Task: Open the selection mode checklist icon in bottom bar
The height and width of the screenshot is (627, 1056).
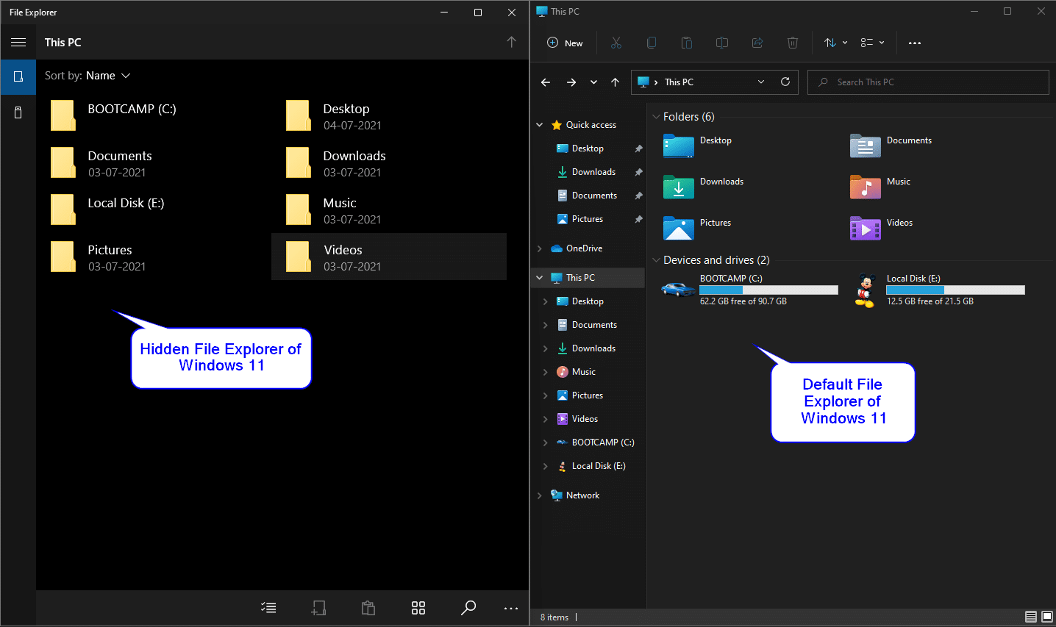Action: [x=268, y=608]
